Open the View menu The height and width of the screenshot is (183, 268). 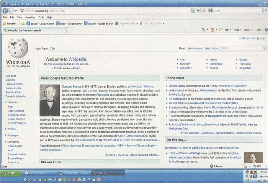pos(20,18)
